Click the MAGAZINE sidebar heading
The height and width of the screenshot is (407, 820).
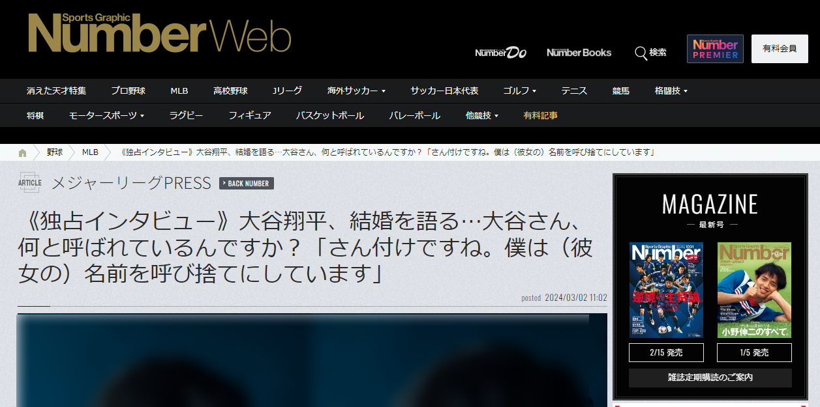[710, 205]
